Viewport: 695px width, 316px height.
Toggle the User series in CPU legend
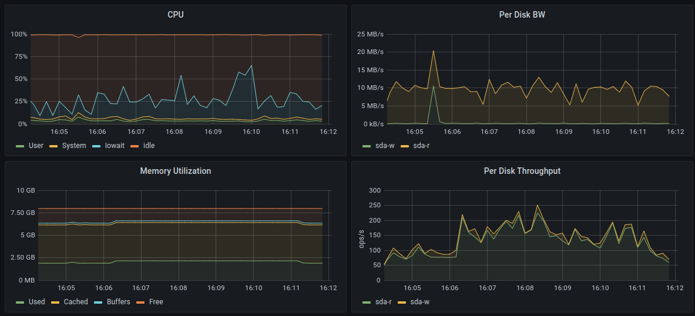pyautogui.click(x=36, y=145)
